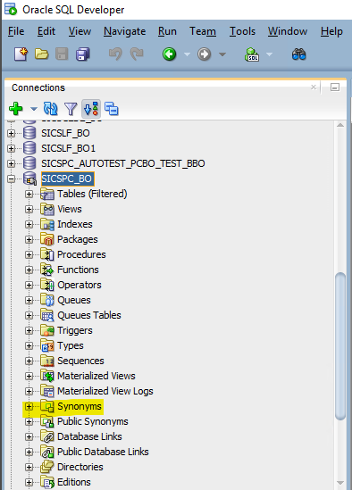
Task: Collapse the SICSPC_BO connection node
Action: tap(12, 179)
